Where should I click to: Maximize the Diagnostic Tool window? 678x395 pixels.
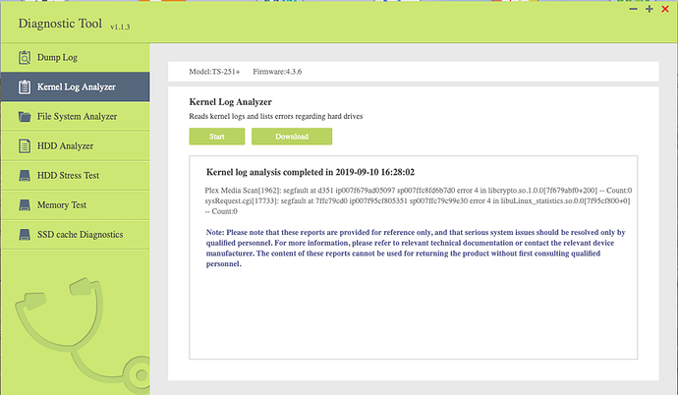coord(650,9)
